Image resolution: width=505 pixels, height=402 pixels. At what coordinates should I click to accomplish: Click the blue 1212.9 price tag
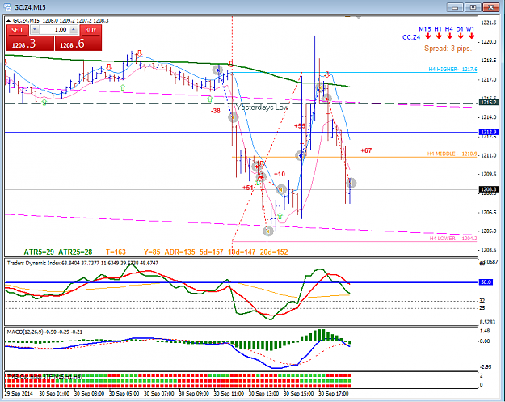pyautogui.click(x=489, y=132)
